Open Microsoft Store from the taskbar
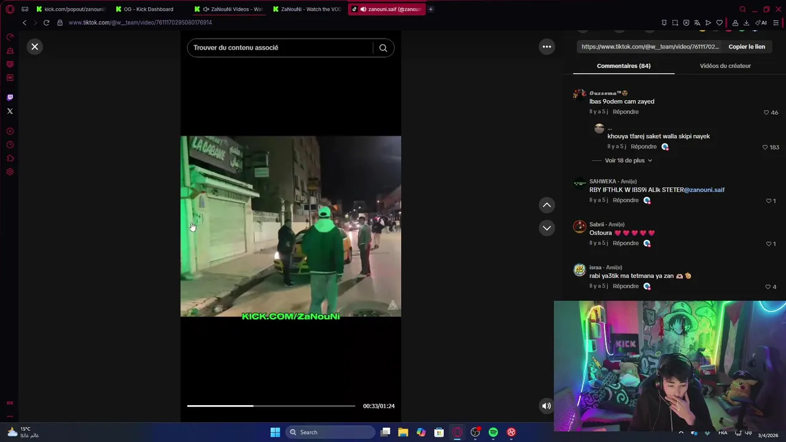 click(439, 432)
